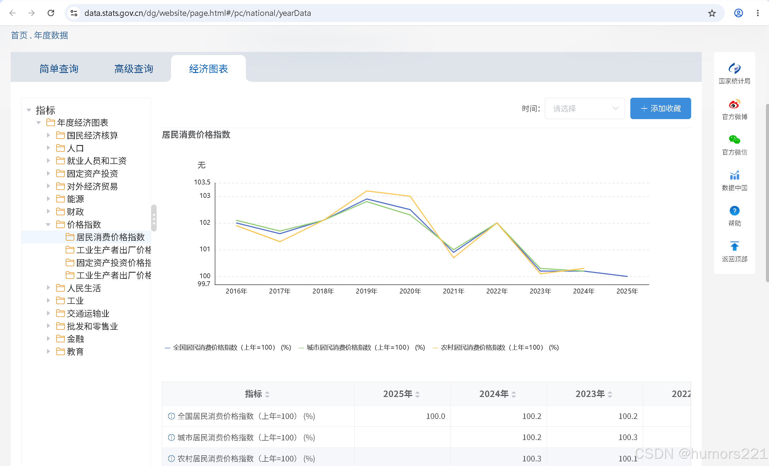
Task: Open the 国家统计局 logo icon
Action: click(x=734, y=68)
